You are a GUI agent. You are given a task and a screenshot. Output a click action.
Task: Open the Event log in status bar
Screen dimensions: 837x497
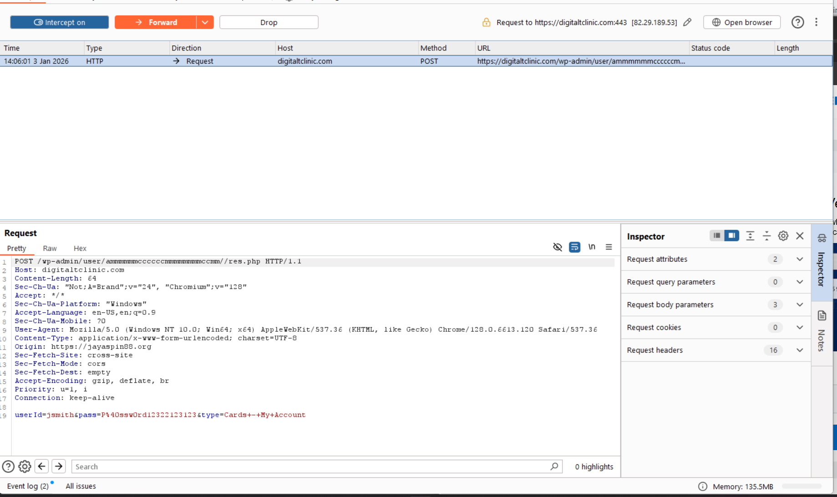pos(28,486)
